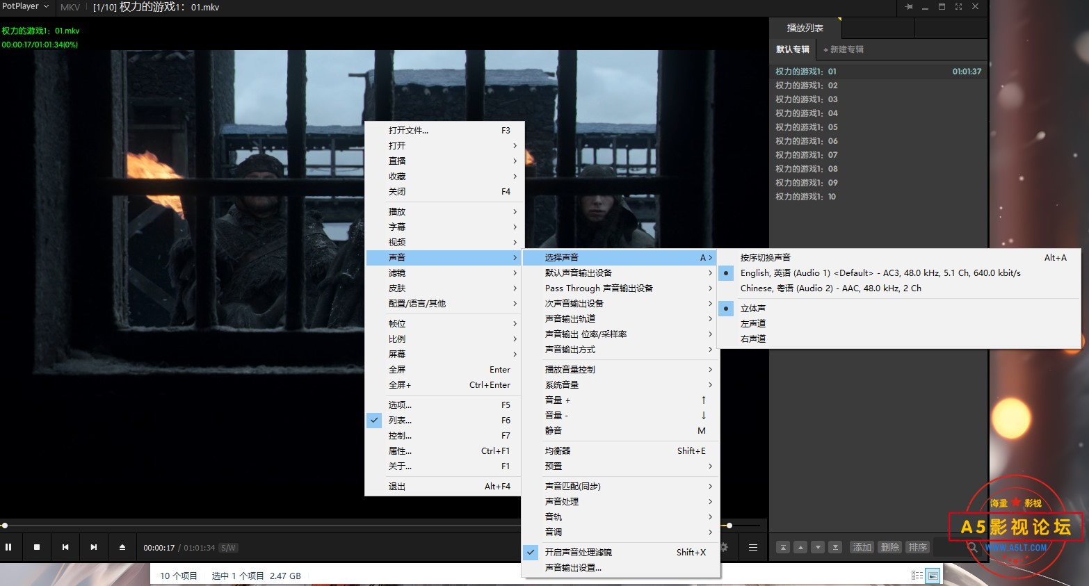Click 退出 menu entry
Screen dimensions: 1089x586
(445, 487)
